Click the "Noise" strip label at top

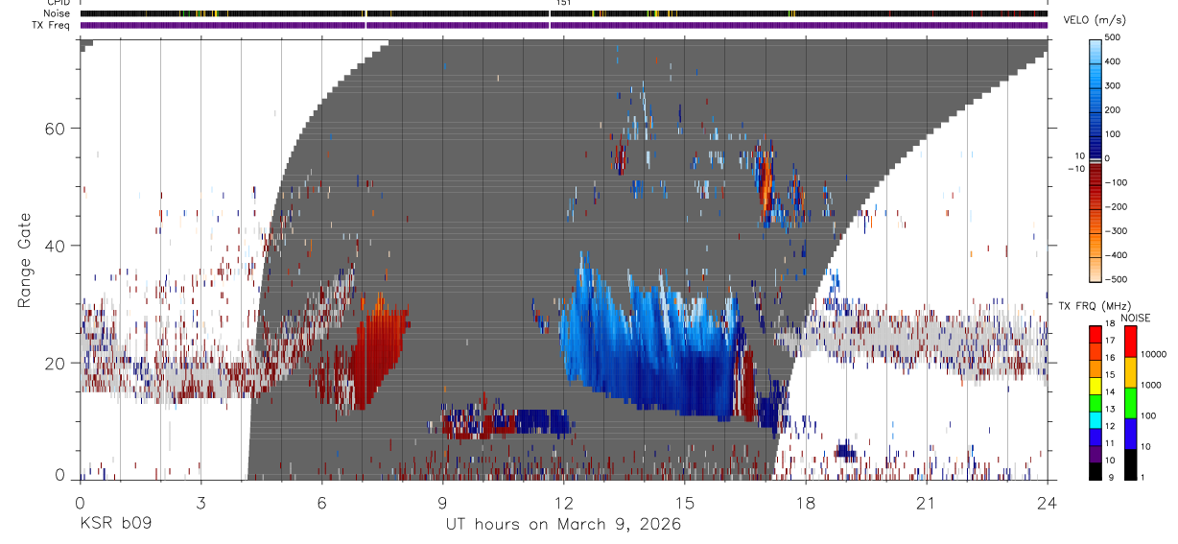[57, 13]
